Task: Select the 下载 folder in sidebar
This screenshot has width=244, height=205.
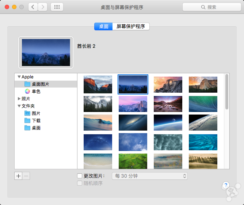Action: (x=36, y=120)
